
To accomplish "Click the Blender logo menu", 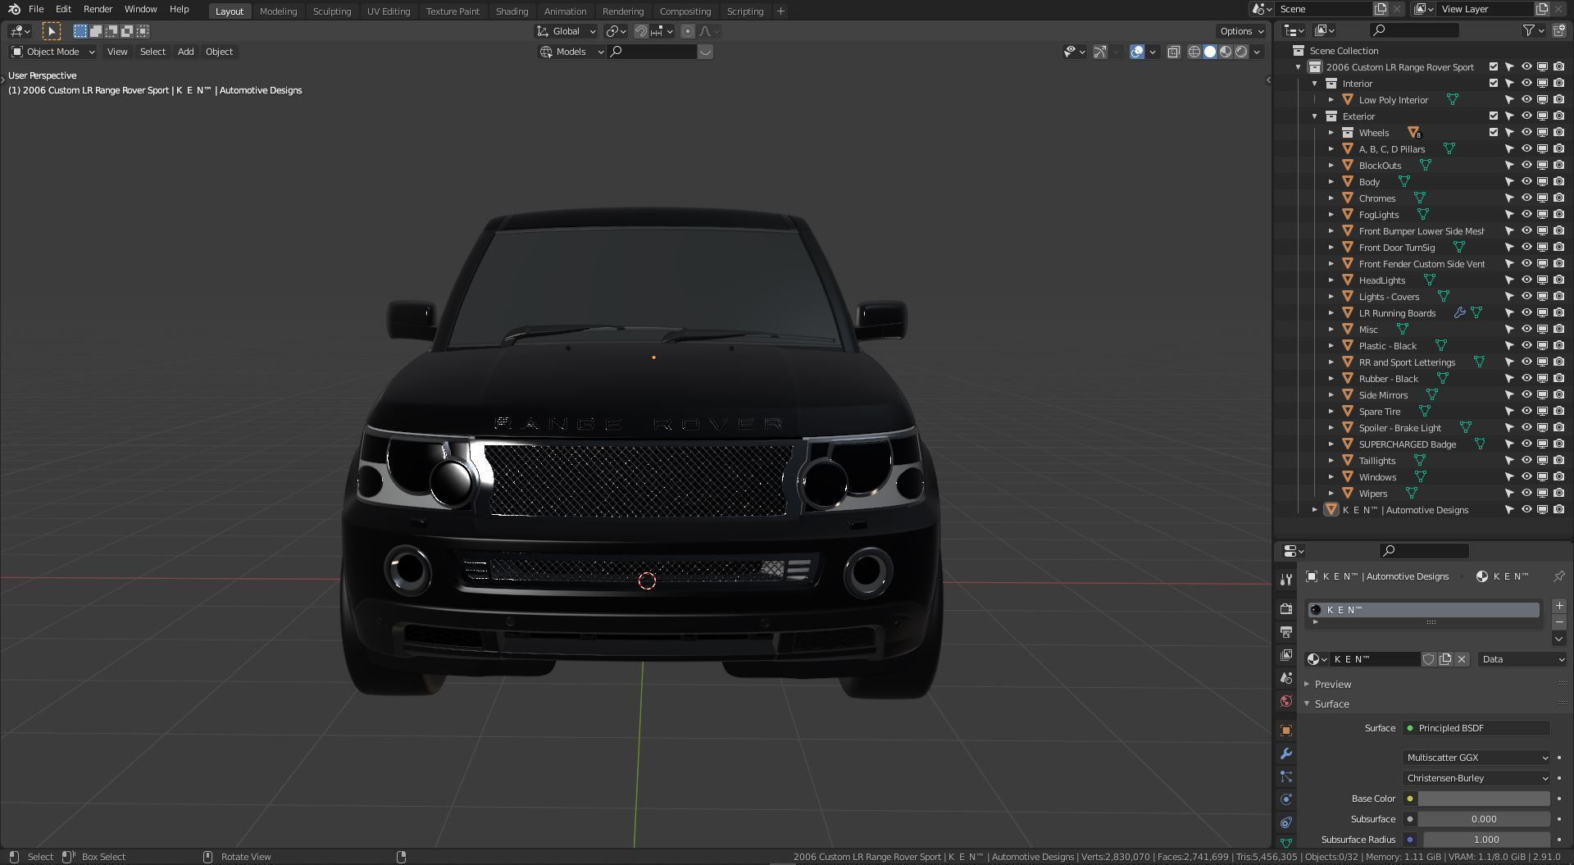I will click(x=14, y=10).
